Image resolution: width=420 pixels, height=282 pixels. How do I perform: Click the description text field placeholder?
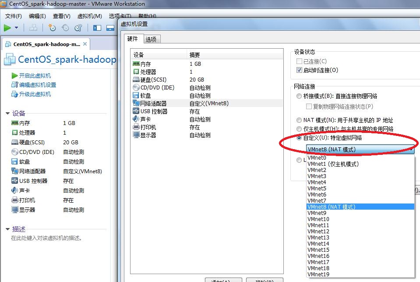(46, 238)
